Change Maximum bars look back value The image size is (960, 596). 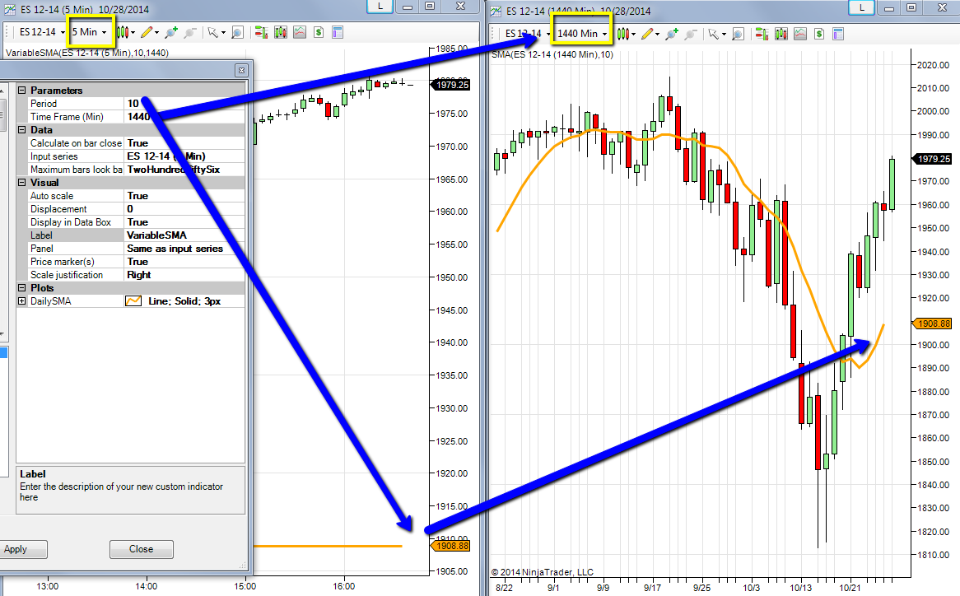(184, 170)
